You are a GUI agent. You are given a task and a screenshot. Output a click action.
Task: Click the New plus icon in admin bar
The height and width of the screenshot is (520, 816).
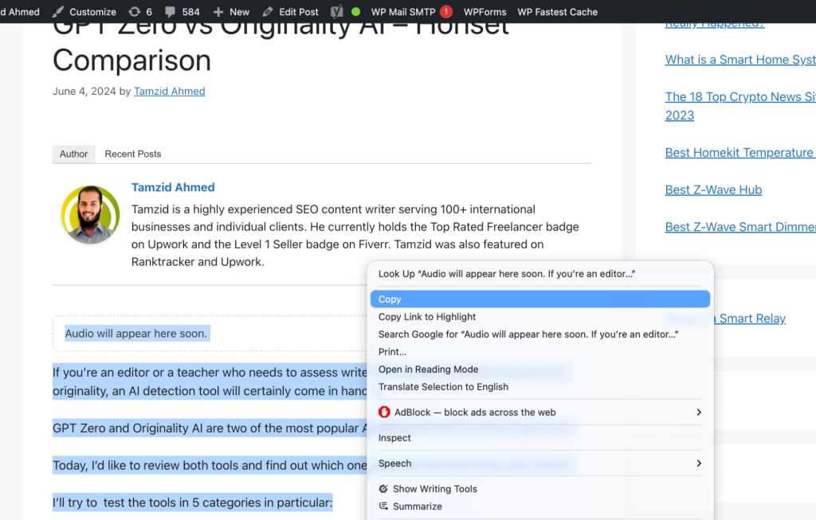[218, 11]
